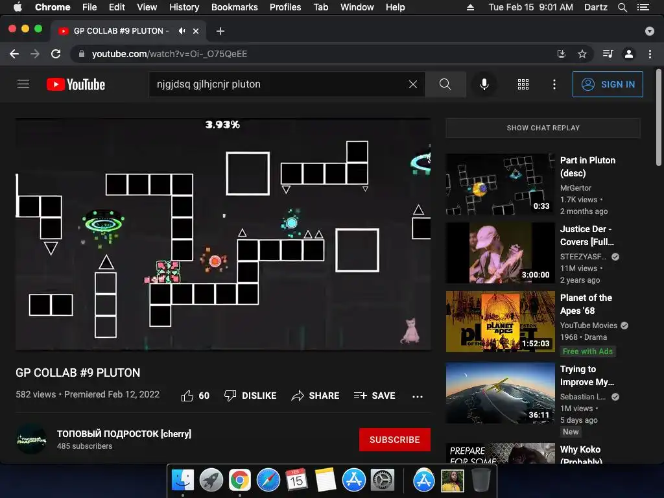Click the page vertical scrollbar
The image size is (664, 498).
point(659,118)
